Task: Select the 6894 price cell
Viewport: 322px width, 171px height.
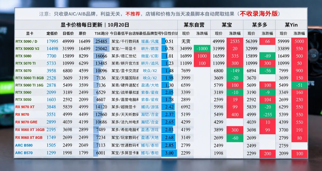Action: [x=251, y=71]
